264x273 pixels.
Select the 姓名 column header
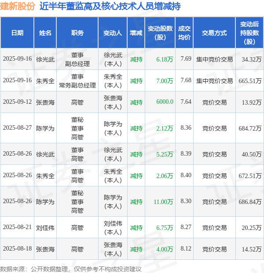tap(45, 33)
